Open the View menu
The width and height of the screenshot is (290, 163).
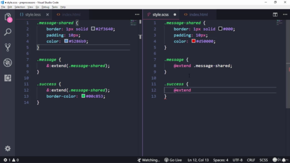(30, 7)
